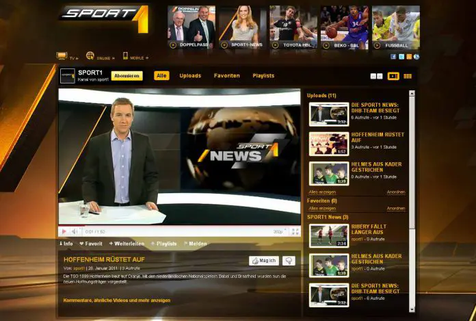
Task: Switch to player view layout
Action: coord(393,76)
